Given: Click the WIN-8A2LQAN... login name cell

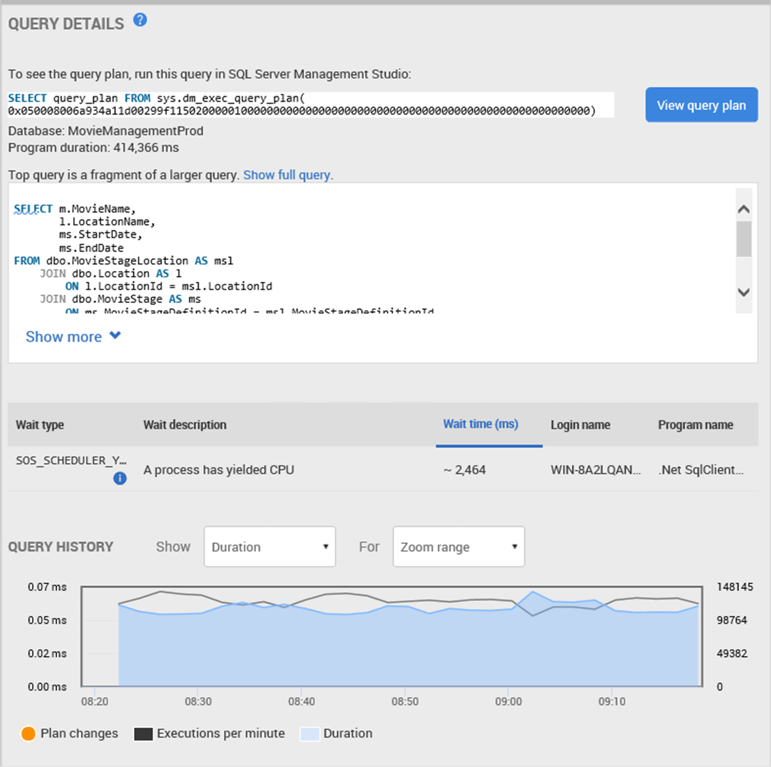Looking at the screenshot, I should pyautogui.click(x=596, y=470).
